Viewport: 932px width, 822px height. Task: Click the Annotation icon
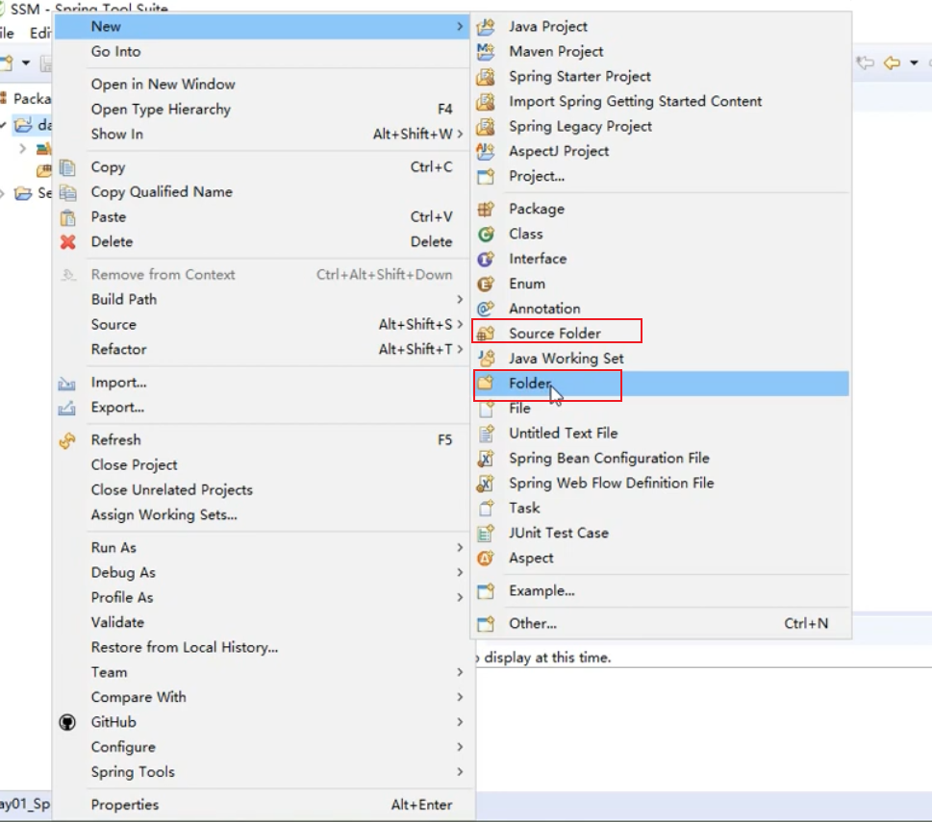(x=486, y=309)
